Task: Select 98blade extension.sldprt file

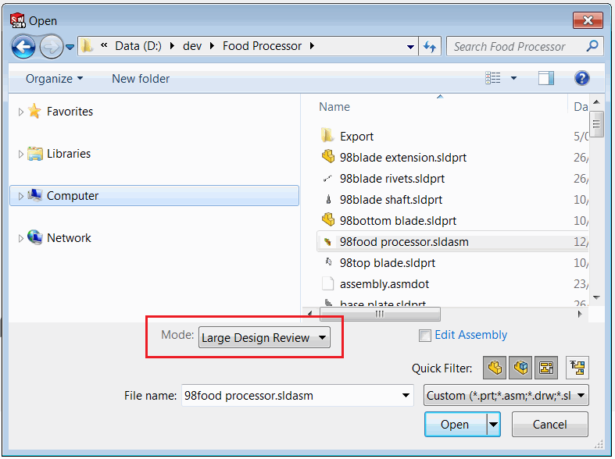Action: coord(403,158)
